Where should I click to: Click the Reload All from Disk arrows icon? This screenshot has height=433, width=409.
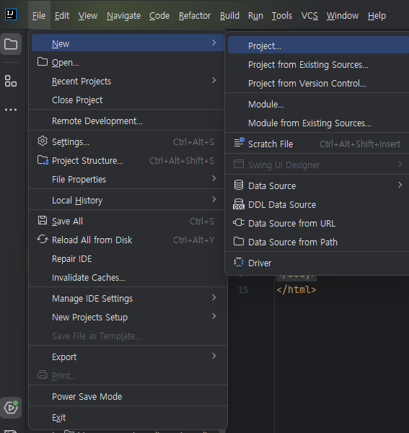tap(43, 239)
